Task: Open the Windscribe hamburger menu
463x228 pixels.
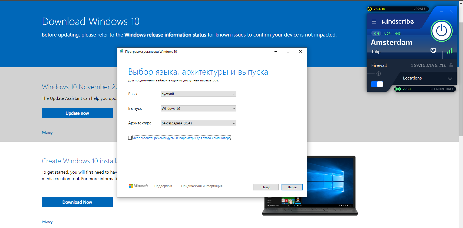Action: (x=374, y=22)
